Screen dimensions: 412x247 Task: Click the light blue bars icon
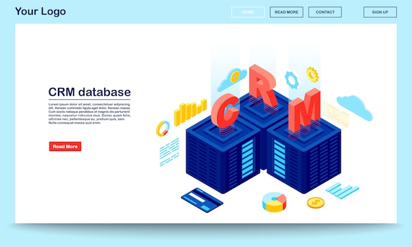coord(342,191)
